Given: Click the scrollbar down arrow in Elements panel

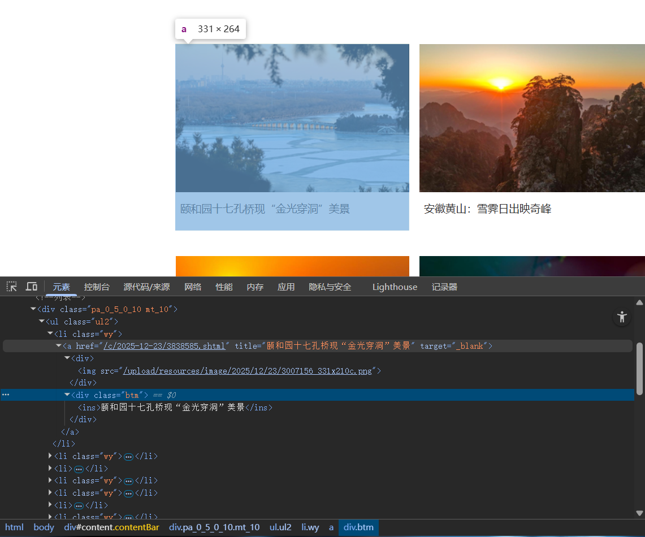Looking at the screenshot, I should [639, 513].
